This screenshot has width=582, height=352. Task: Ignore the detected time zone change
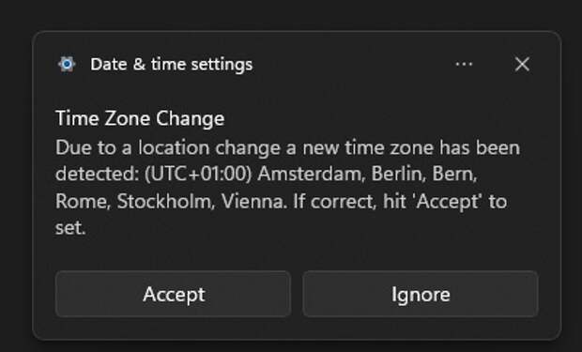(x=421, y=294)
